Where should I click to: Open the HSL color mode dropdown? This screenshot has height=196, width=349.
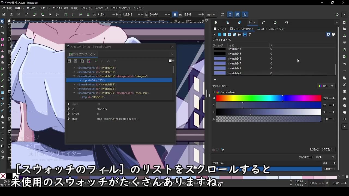326,86
